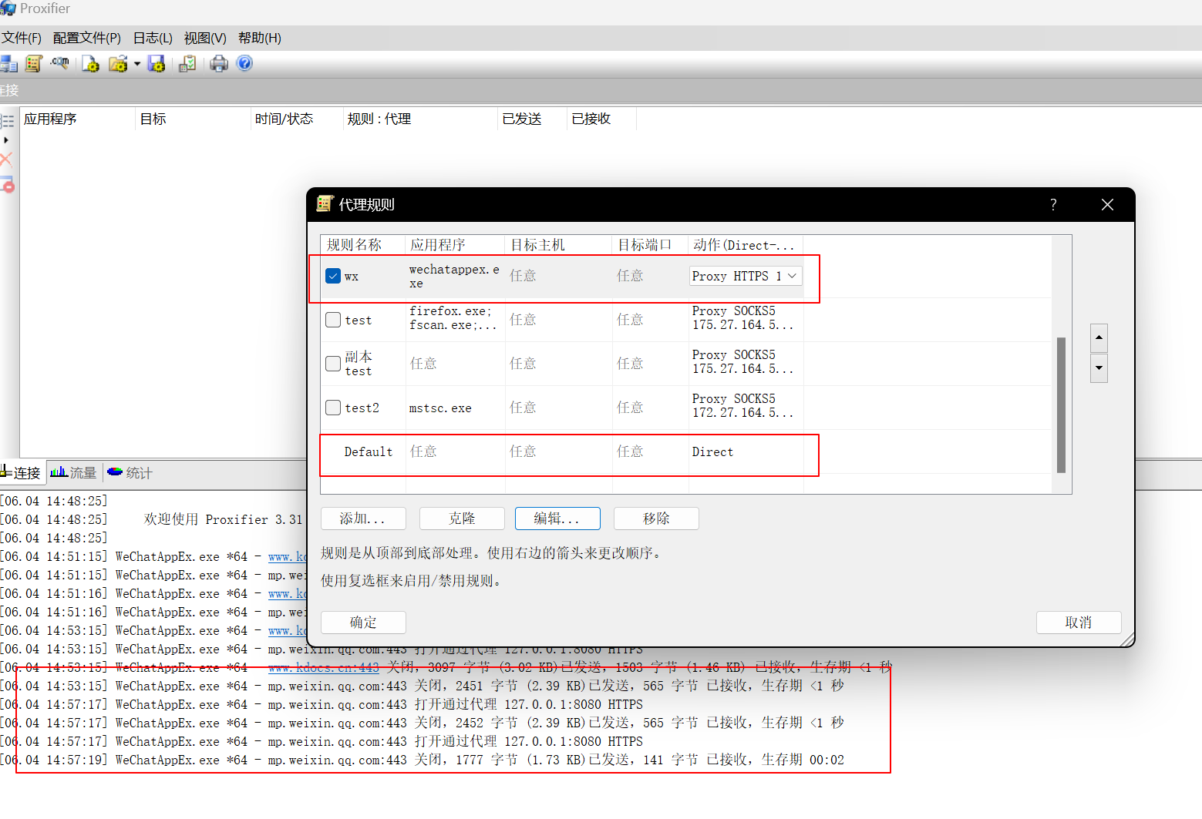Open the 配置文件(P) menu
The image size is (1202, 819).
[x=87, y=38]
